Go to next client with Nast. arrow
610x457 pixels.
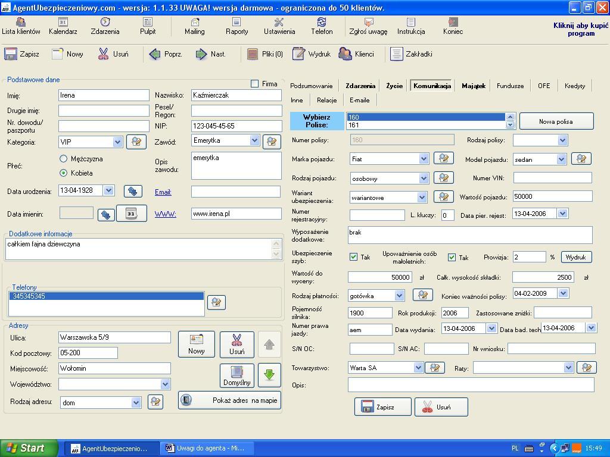pyautogui.click(x=210, y=54)
